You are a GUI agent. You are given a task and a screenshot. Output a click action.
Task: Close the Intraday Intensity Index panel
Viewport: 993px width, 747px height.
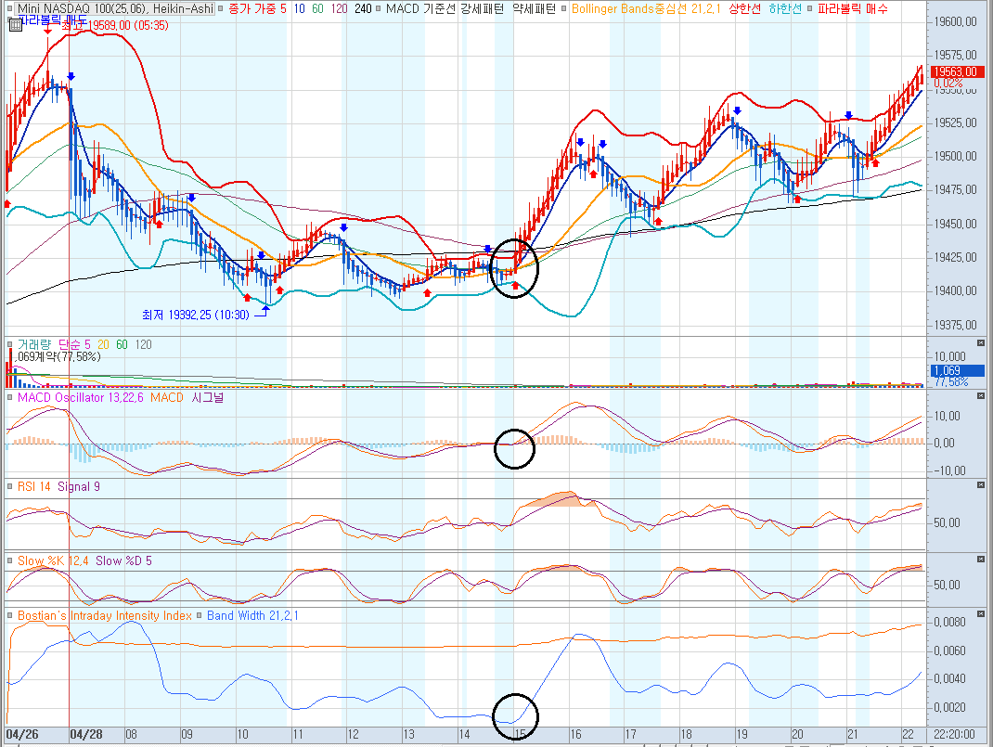click(x=981, y=614)
